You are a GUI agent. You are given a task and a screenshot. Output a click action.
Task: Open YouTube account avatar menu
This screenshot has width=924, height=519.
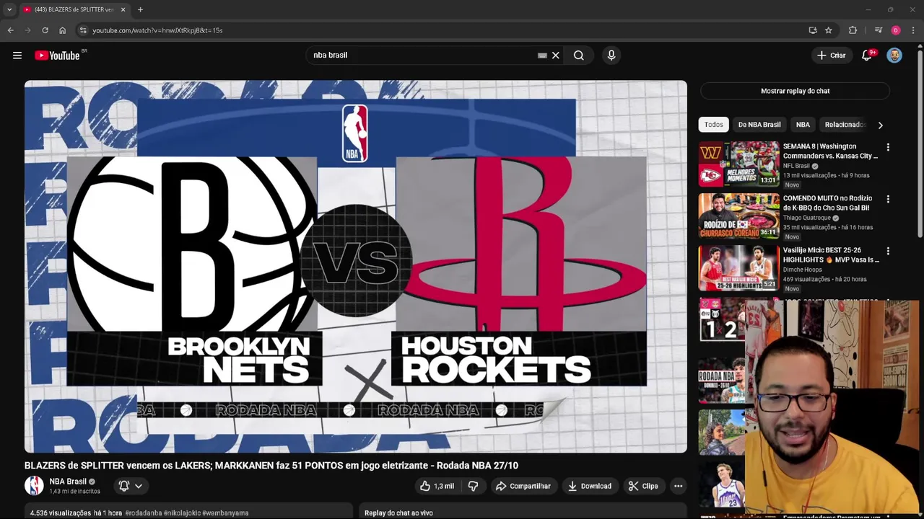click(894, 56)
